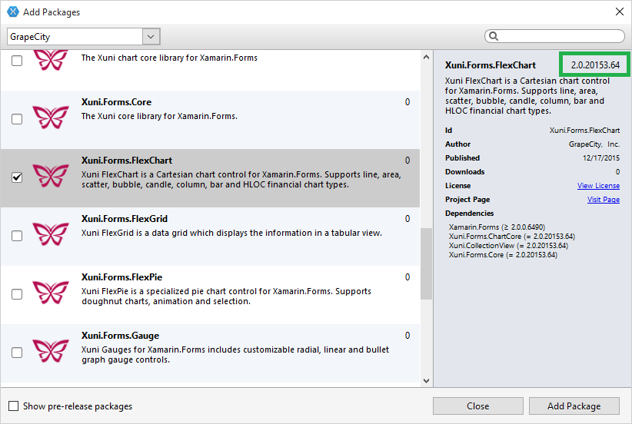Click the package list scrollbar thumb
Screen dimensions: 632x424
426,263
